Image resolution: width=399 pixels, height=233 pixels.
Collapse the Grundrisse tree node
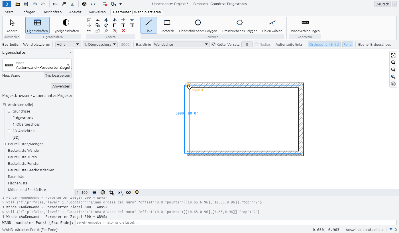(9, 111)
